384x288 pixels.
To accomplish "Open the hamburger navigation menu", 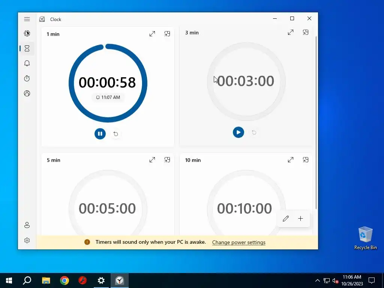I will coord(27,19).
